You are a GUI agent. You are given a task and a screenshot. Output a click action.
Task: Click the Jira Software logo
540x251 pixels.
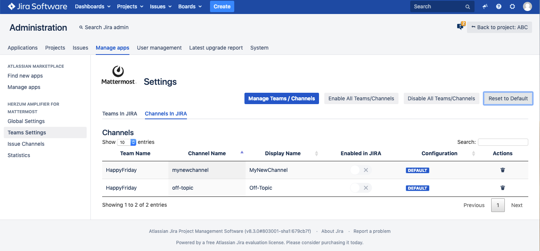click(37, 6)
